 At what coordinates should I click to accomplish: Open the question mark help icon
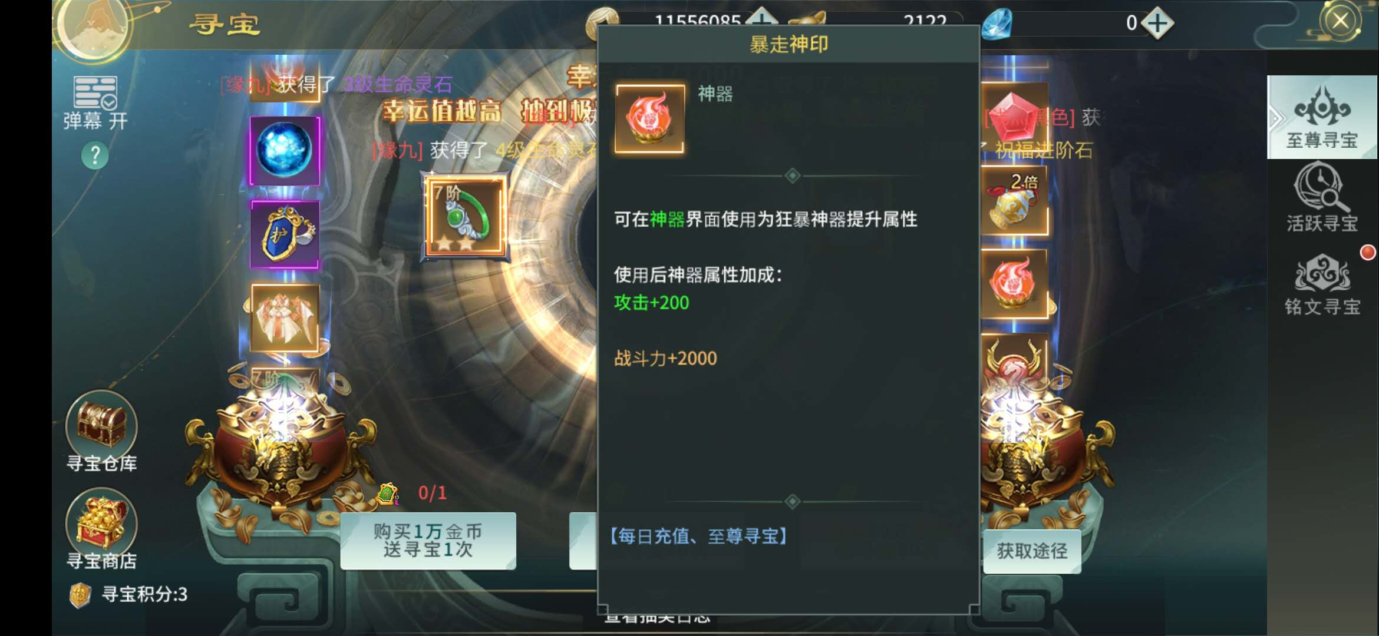point(95,155)
